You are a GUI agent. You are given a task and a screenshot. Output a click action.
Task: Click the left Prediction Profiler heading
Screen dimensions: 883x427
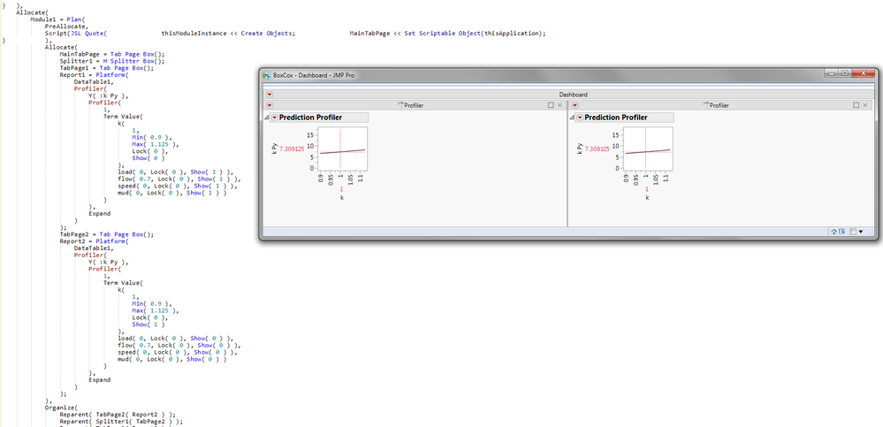[x=310, y=118]
